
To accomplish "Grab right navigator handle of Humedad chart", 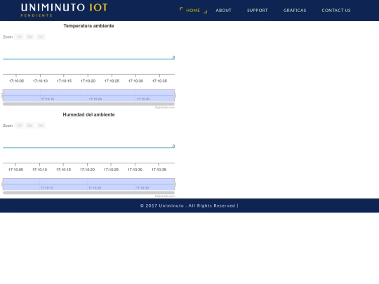I will (175, 184).
